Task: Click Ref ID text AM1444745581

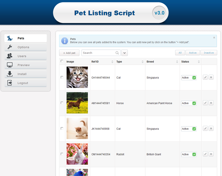Action: [x=100, y=103]
